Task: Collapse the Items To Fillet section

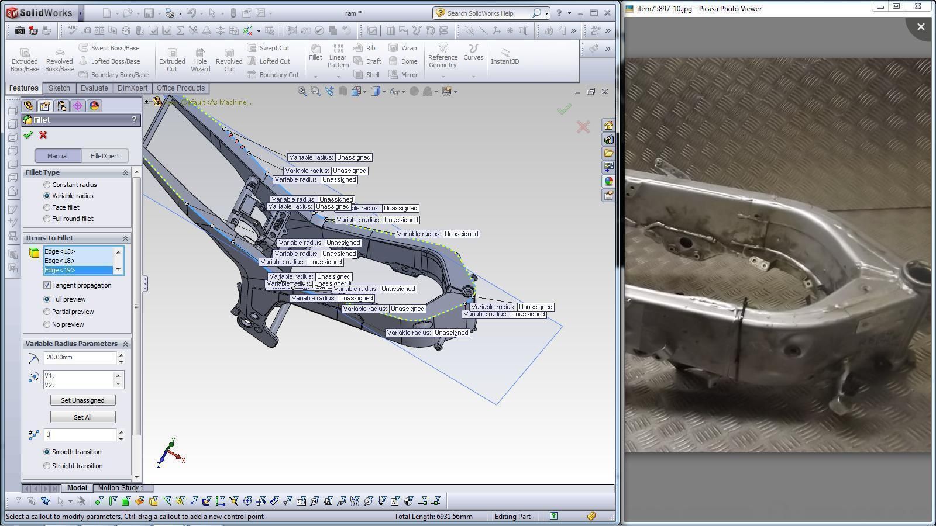Action: [125, 238]
